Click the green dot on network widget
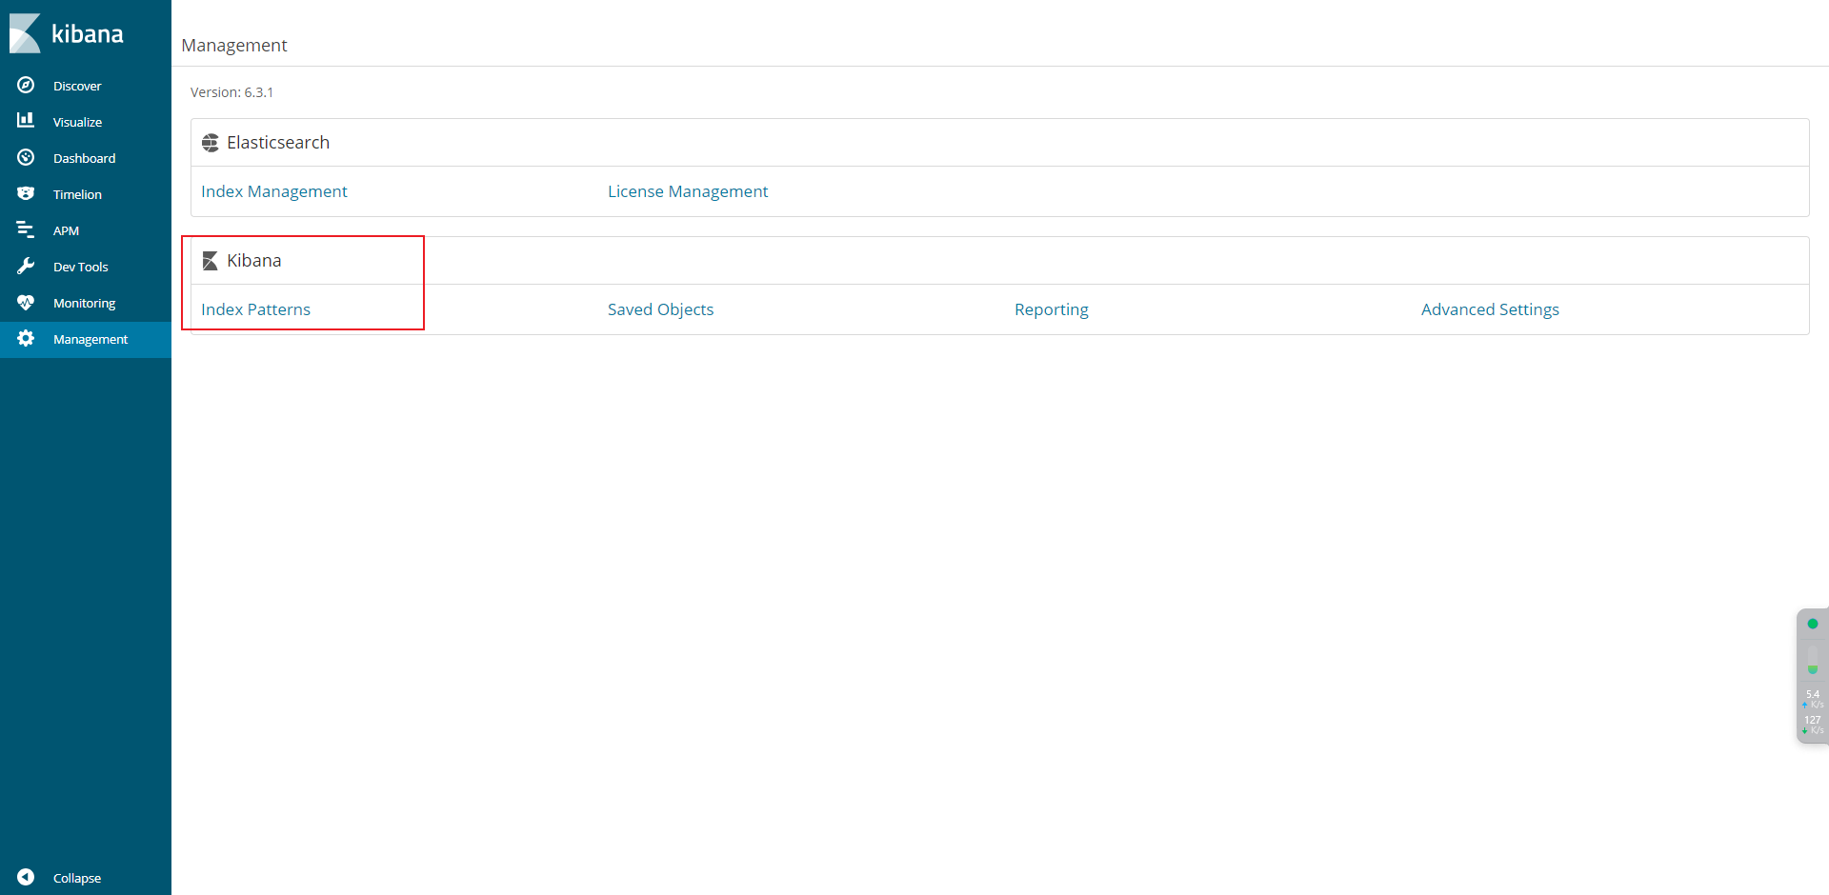 1813,624
